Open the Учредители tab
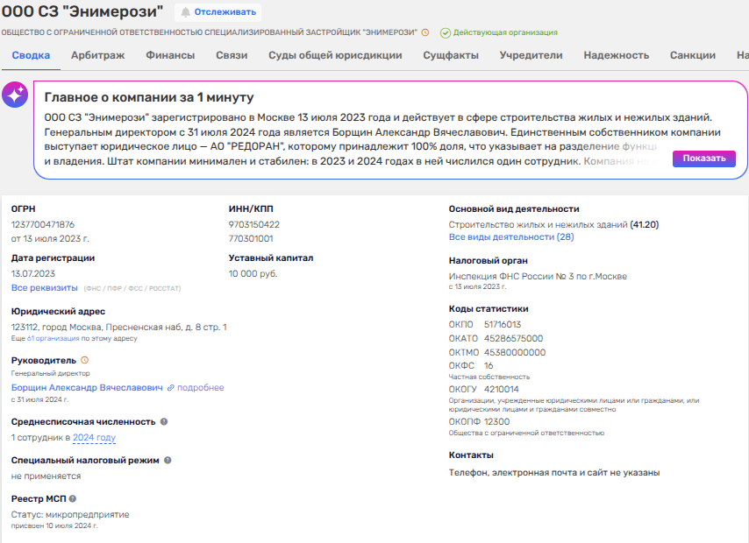The width and height of the screenshot is (749, 543). click(x=531, y=55)
